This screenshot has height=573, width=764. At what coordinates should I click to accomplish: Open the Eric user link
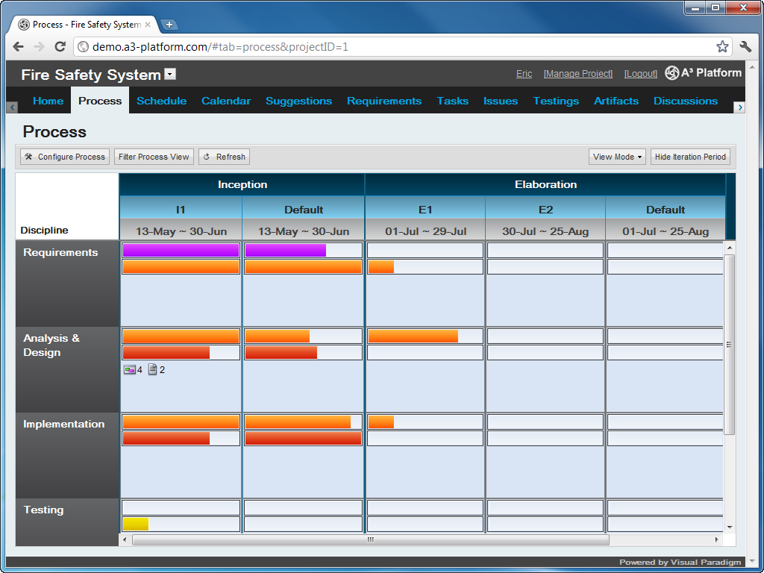[x=524, y=74]
